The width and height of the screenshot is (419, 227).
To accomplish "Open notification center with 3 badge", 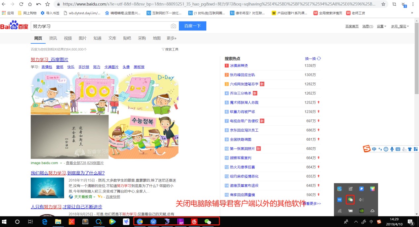I will 411,222.
